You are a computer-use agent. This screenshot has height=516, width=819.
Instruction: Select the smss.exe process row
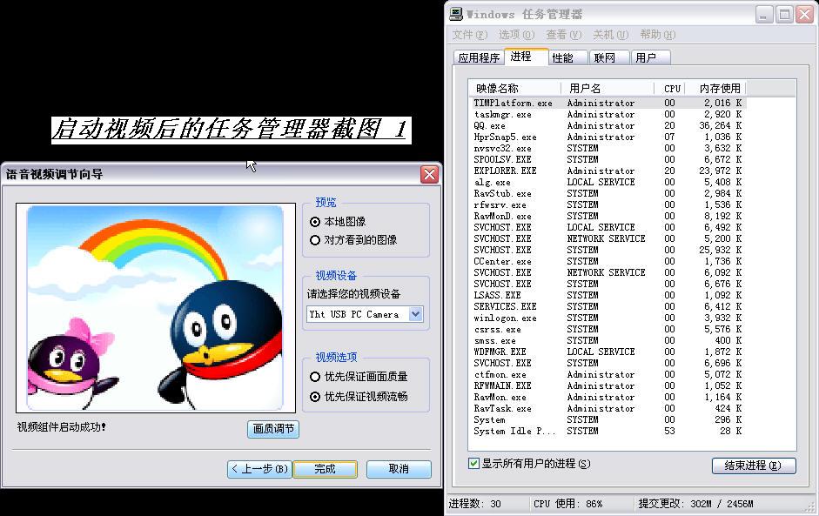pyautogui.click(x=608, y=340)
